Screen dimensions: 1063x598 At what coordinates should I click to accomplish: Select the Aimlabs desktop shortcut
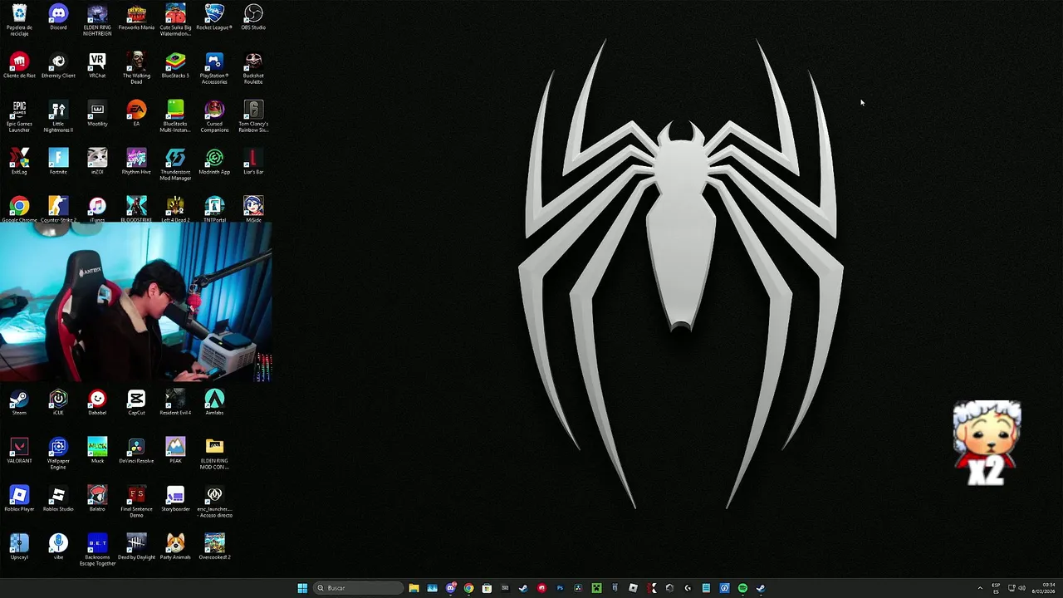214,403
